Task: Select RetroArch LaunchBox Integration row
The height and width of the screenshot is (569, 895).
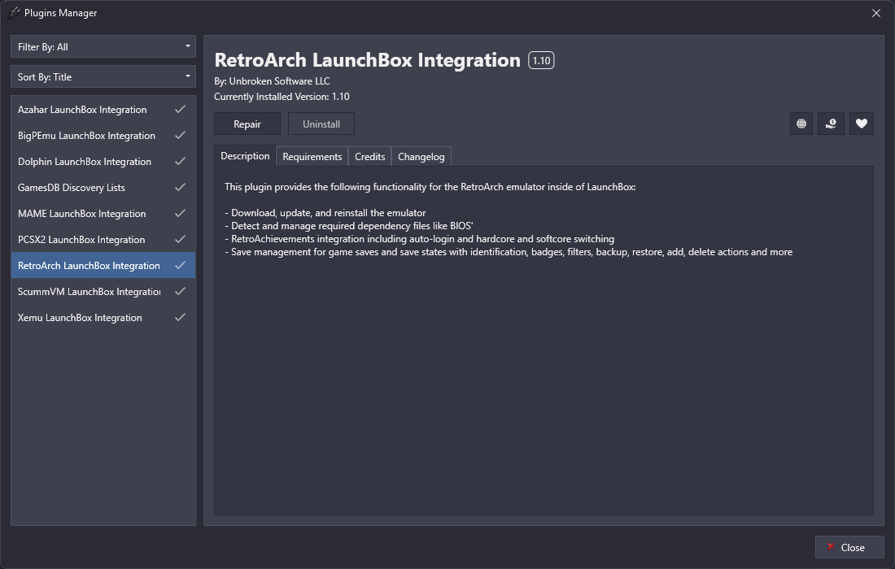Action: (103, 266)
